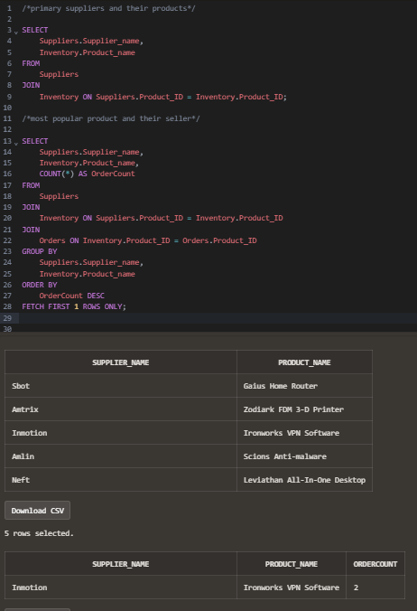Click the SUPPLIER_NAME header in first results table
The width and height of the screenshot is (417, 611).
pyautogui.click(x=121, y=362)
